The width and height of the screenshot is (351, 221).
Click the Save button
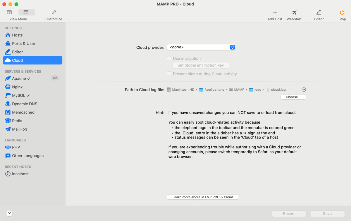[327, 214]
